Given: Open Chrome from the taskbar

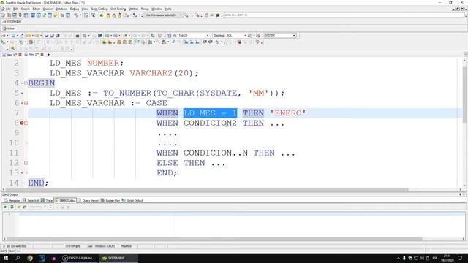Looking at the screenshot, I should pyautogui.click(x=30, y=258).
